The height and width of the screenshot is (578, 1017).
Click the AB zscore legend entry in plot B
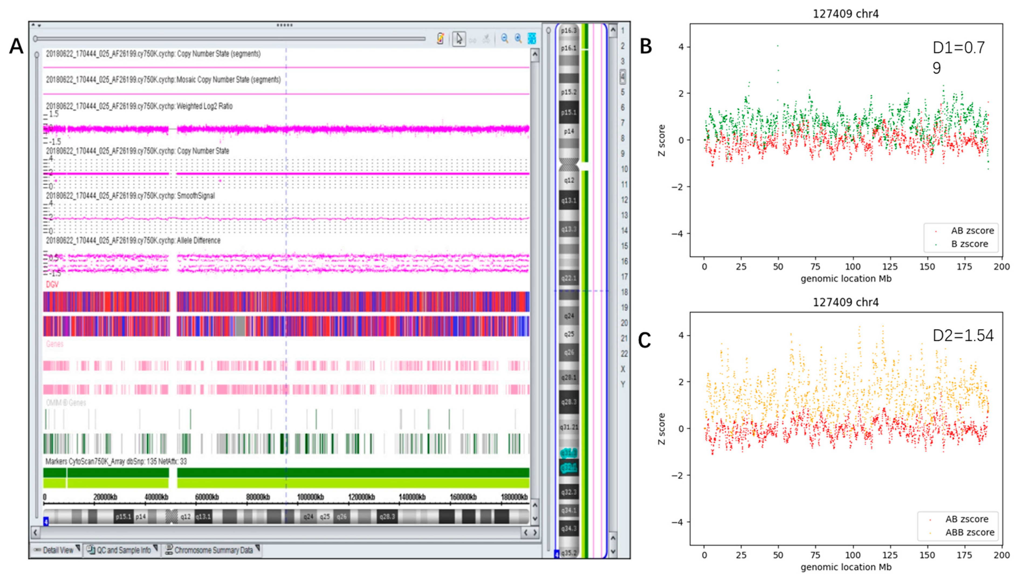pyautogui.click(x=972, y=231)
